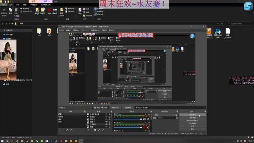The image size is (254, 143).
Task: Click Pin to Quick Access icon
Action: pyautogui.click(x=4, y=10)
